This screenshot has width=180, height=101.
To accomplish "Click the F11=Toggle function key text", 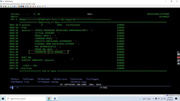I will pos(92,79).
